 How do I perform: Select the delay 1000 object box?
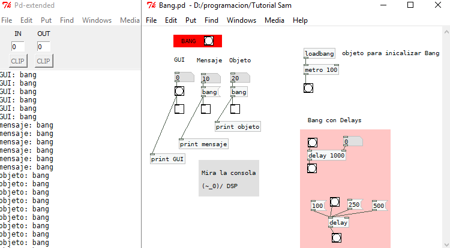326,156
